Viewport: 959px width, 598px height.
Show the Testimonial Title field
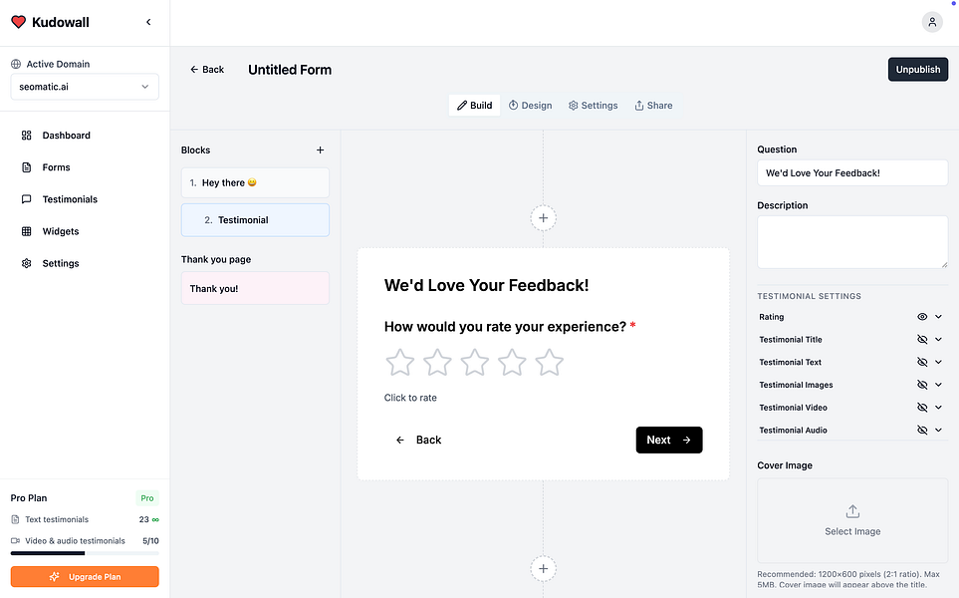tap(922, 340)
